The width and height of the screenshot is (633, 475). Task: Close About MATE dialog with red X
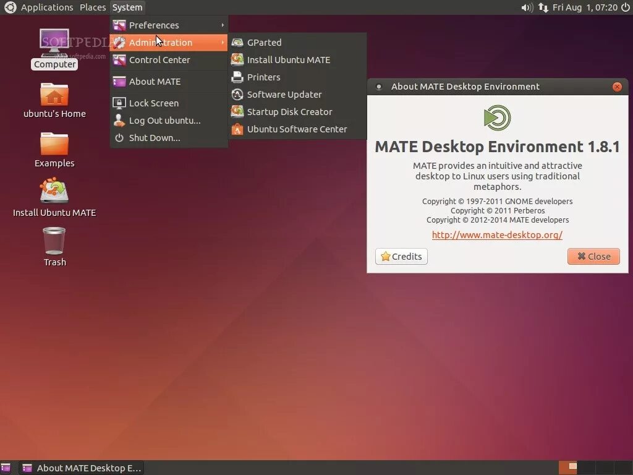[617, 87]
